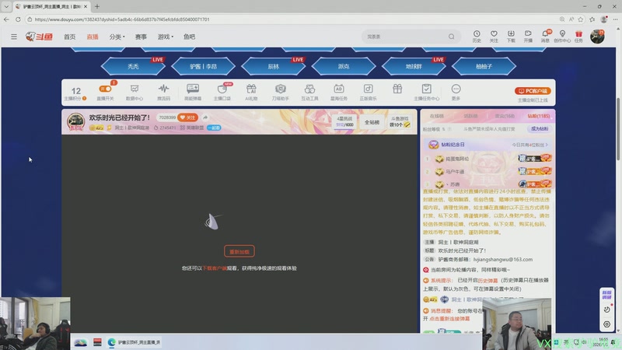Open 正版音乐 music tool
Screen dimensions: 622x350
(368, 93)
